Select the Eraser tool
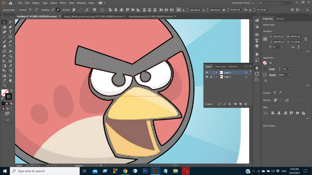The height and width of the screenshot is (175, 312). [4, 47]
